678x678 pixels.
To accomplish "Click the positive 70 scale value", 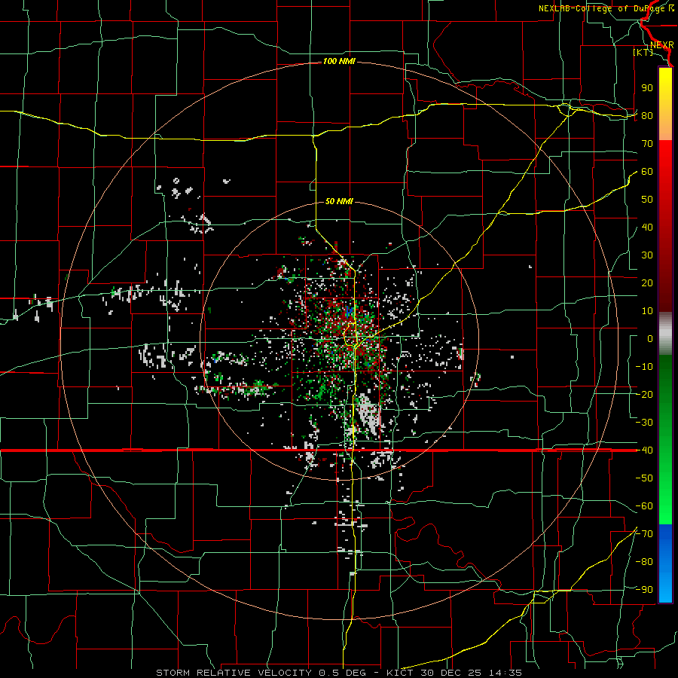I will (x=647, y=144).
